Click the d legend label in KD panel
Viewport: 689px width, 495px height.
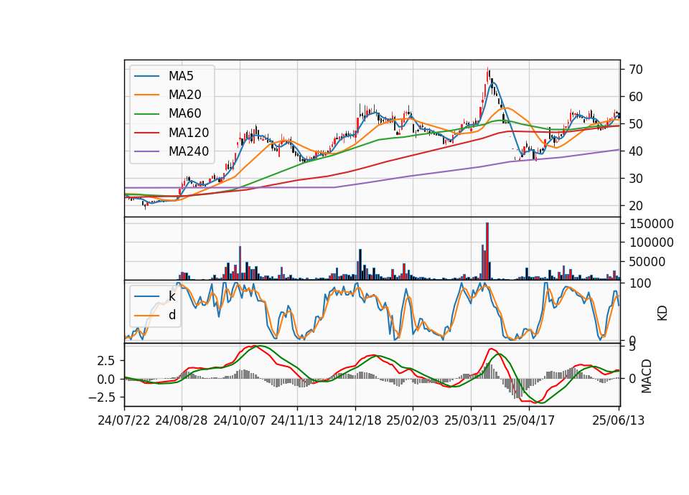click(172, 315)
